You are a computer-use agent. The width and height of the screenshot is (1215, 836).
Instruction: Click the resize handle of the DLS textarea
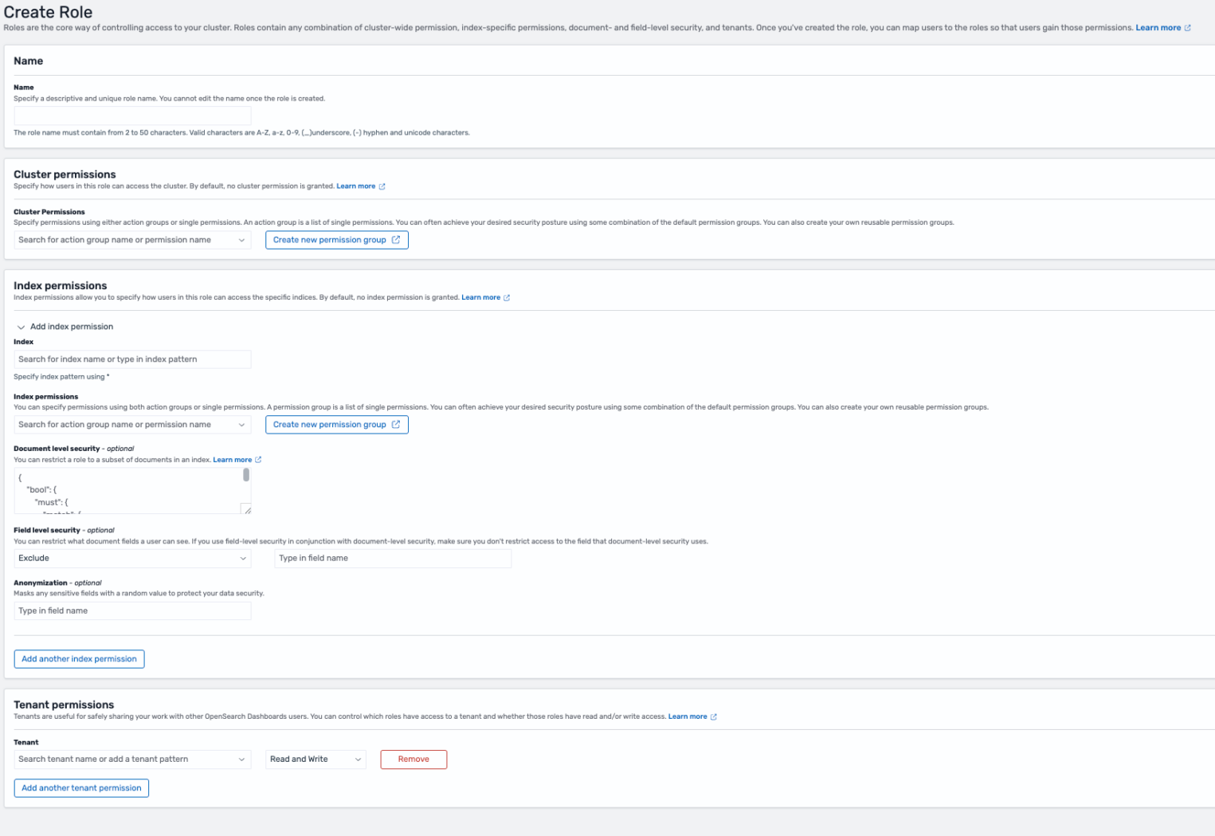click(247, 509)
